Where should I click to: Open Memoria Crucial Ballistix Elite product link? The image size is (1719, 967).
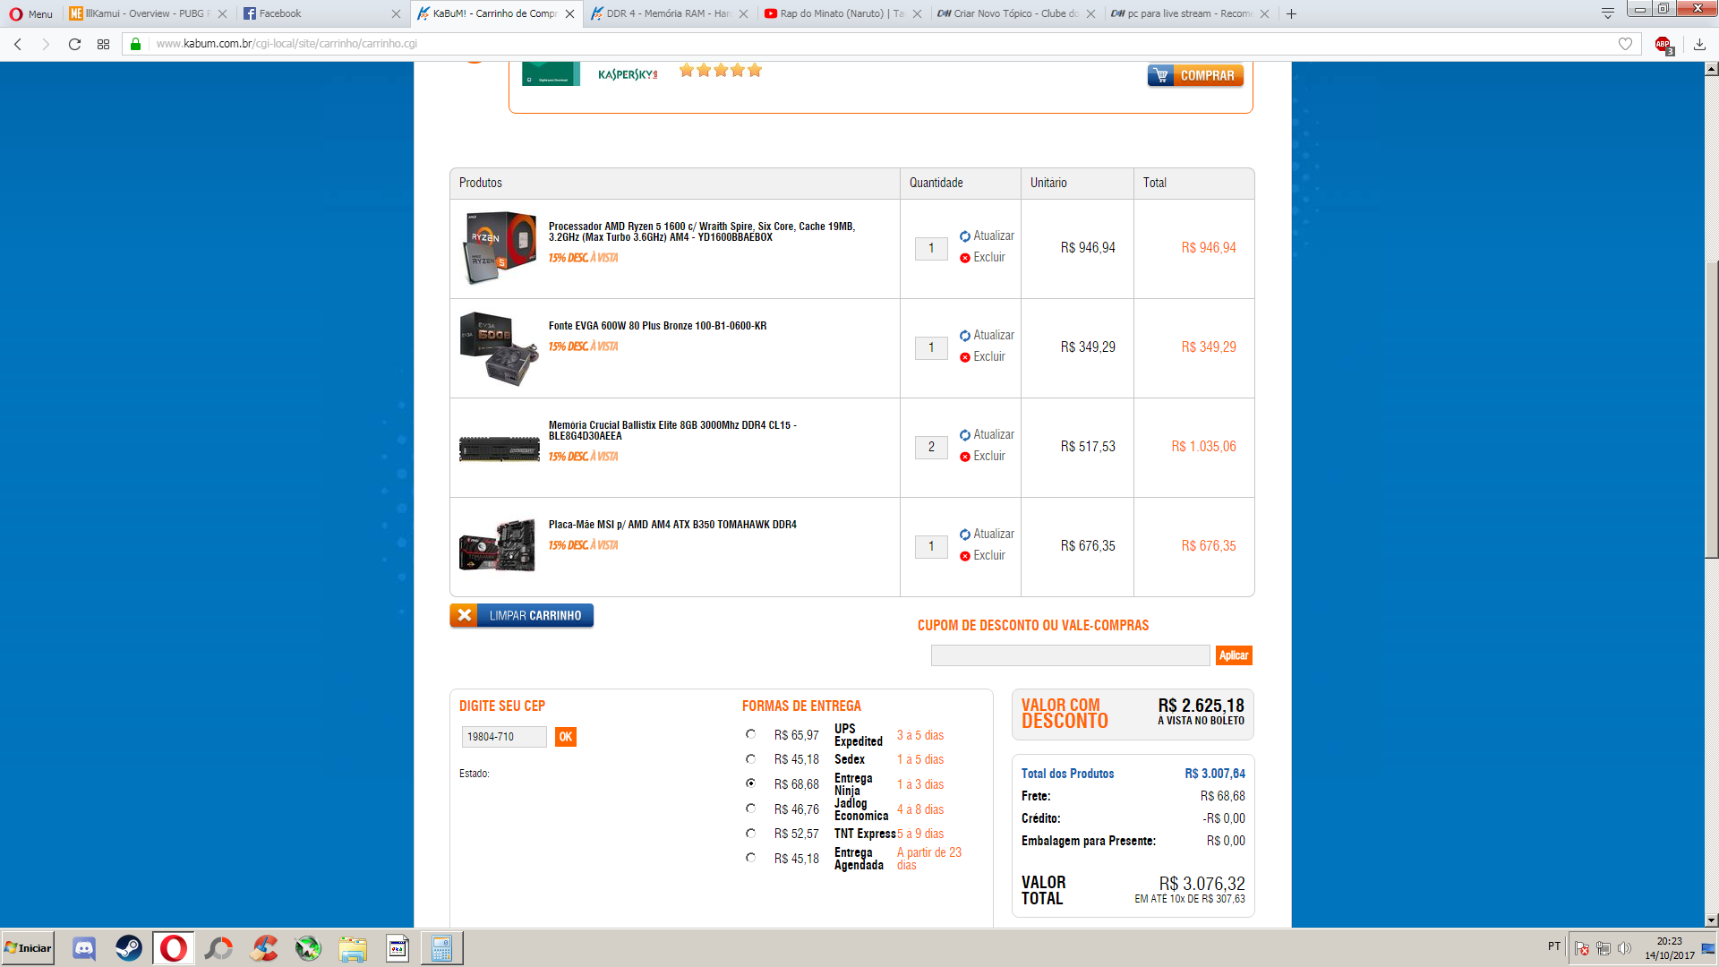(x=672, y=431)
